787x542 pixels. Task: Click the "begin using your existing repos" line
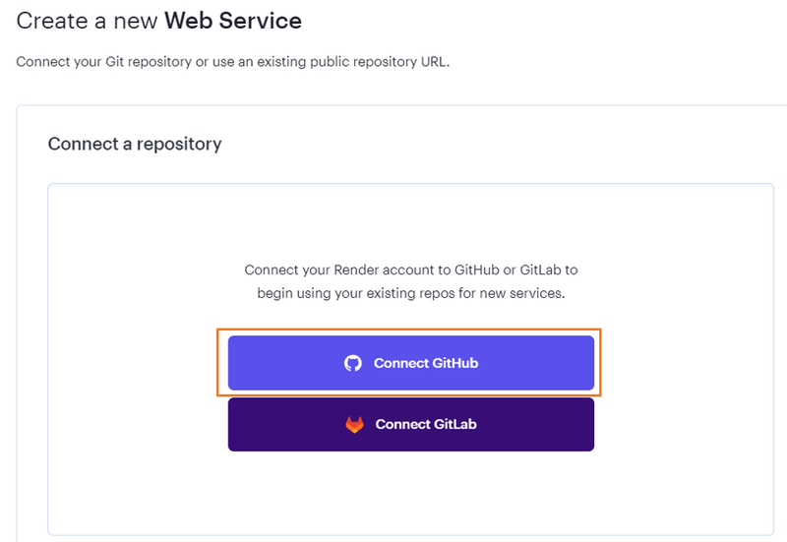[x=411, y=293]
